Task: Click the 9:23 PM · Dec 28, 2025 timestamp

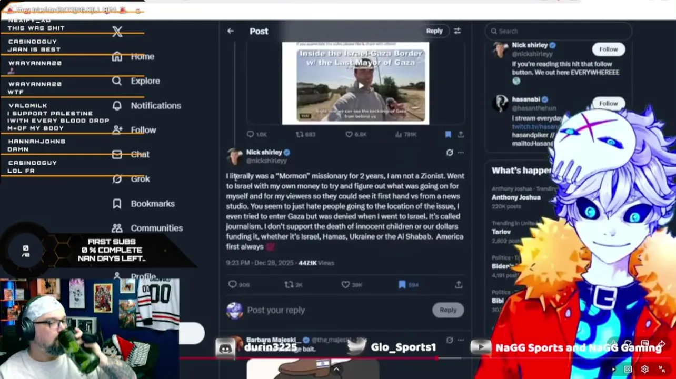Action: [260, 263]
